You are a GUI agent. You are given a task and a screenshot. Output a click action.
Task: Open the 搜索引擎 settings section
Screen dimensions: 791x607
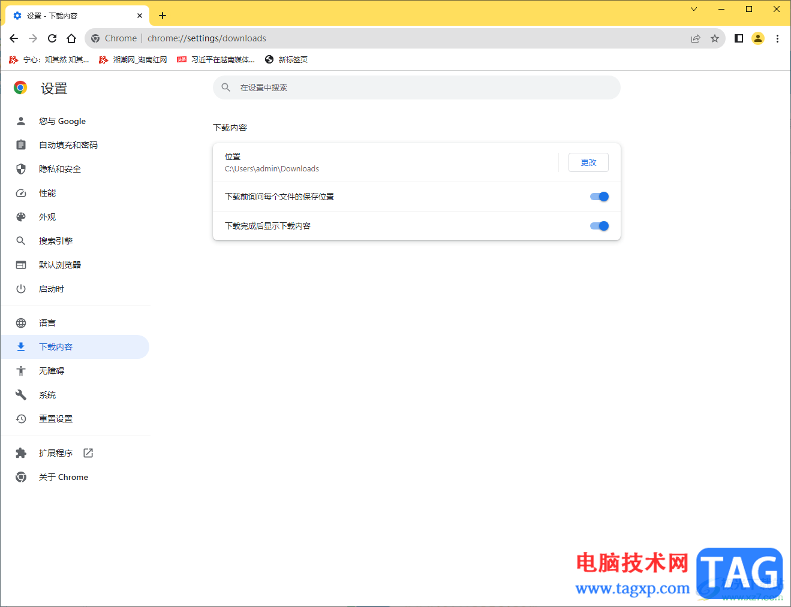tap(56, 240)
